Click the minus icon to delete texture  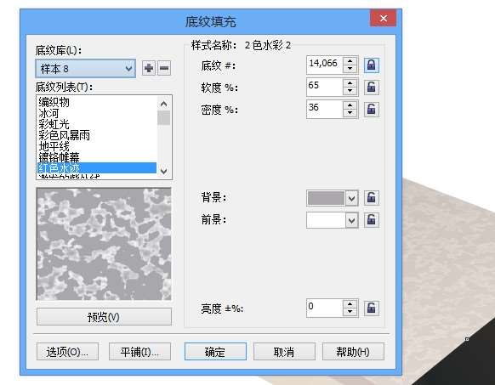[164, 68]
